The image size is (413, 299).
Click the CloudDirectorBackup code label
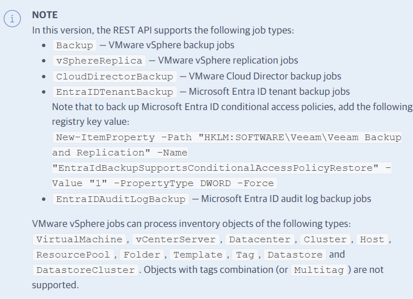[114, 76]
